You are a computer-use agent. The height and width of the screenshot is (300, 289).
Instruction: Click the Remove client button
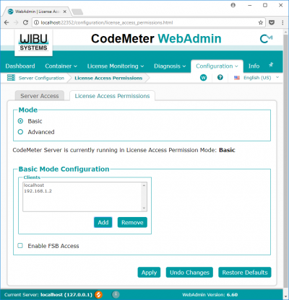132,222
